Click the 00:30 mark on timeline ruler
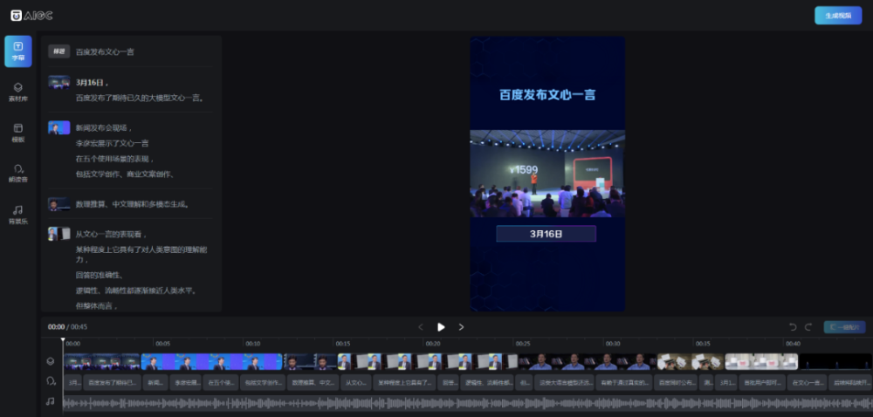Screen dimensions: 873x417 click(x=613, y=344)
